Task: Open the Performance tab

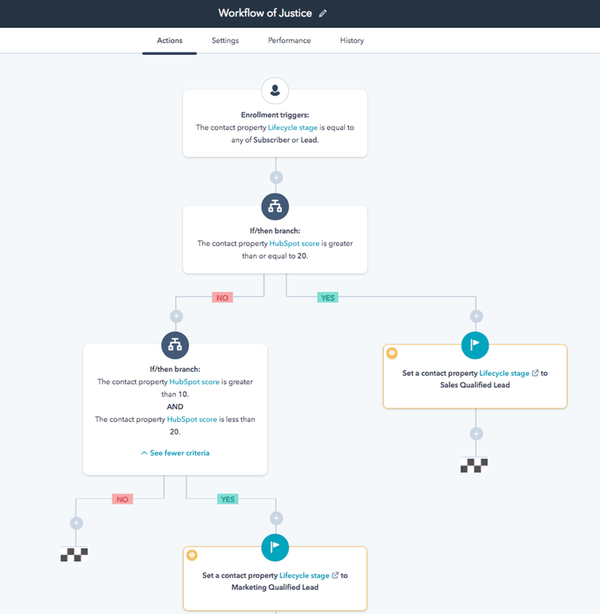Action: [289, 41]
